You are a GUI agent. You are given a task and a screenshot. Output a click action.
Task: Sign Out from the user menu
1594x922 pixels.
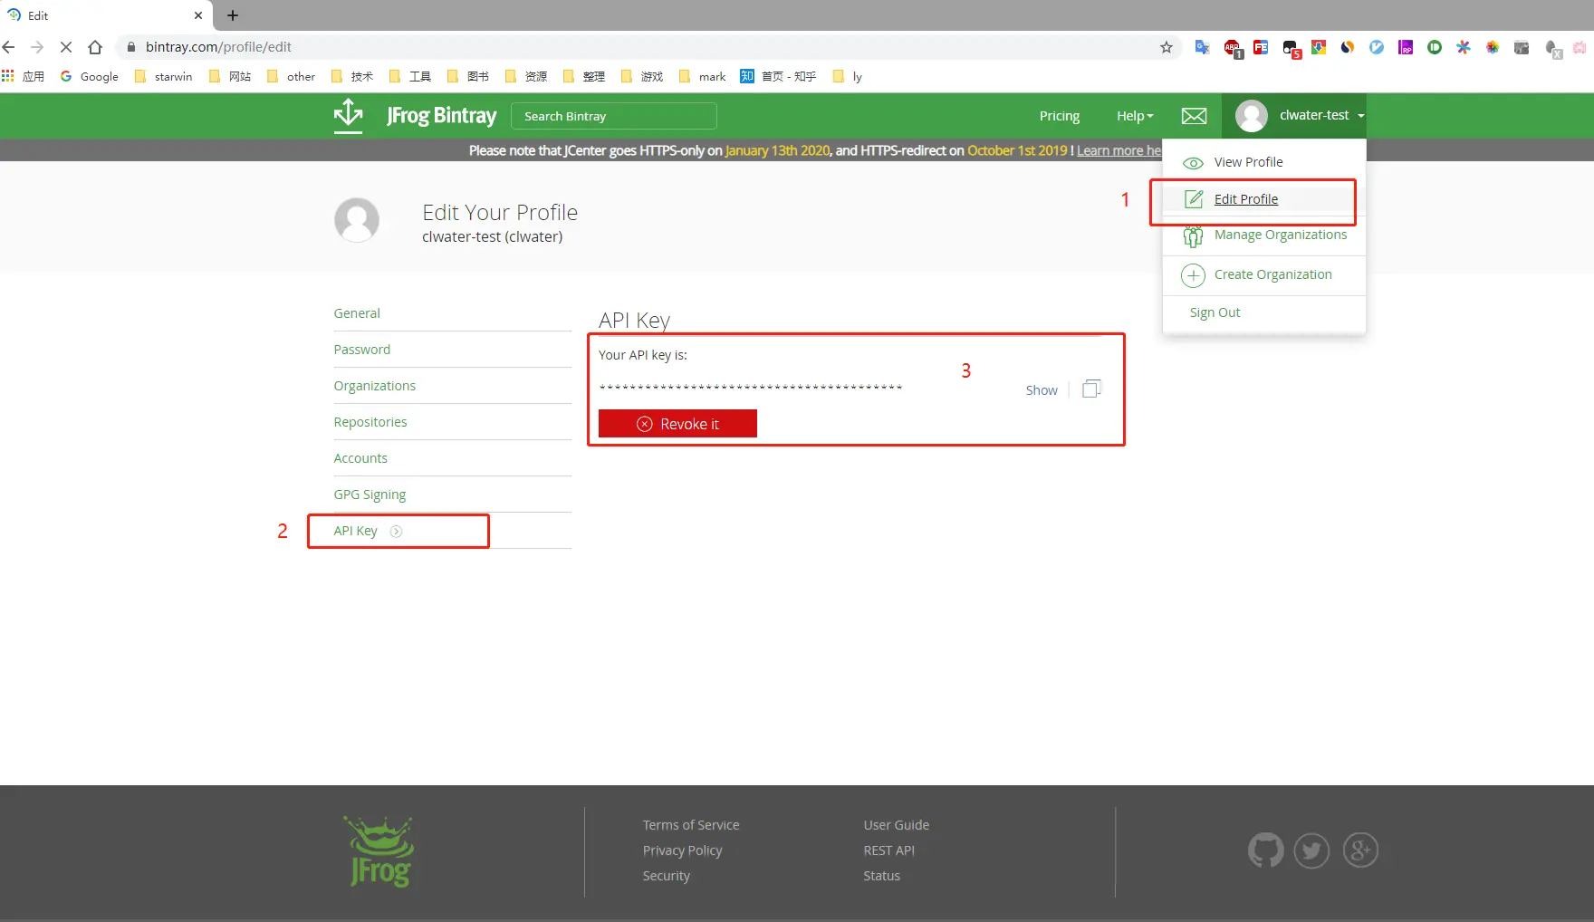tap(1215, 312)
